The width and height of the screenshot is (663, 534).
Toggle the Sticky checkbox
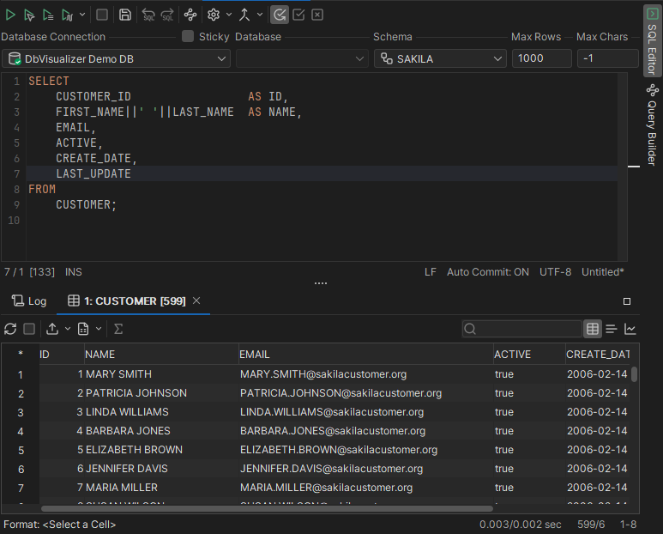(188, 36)
